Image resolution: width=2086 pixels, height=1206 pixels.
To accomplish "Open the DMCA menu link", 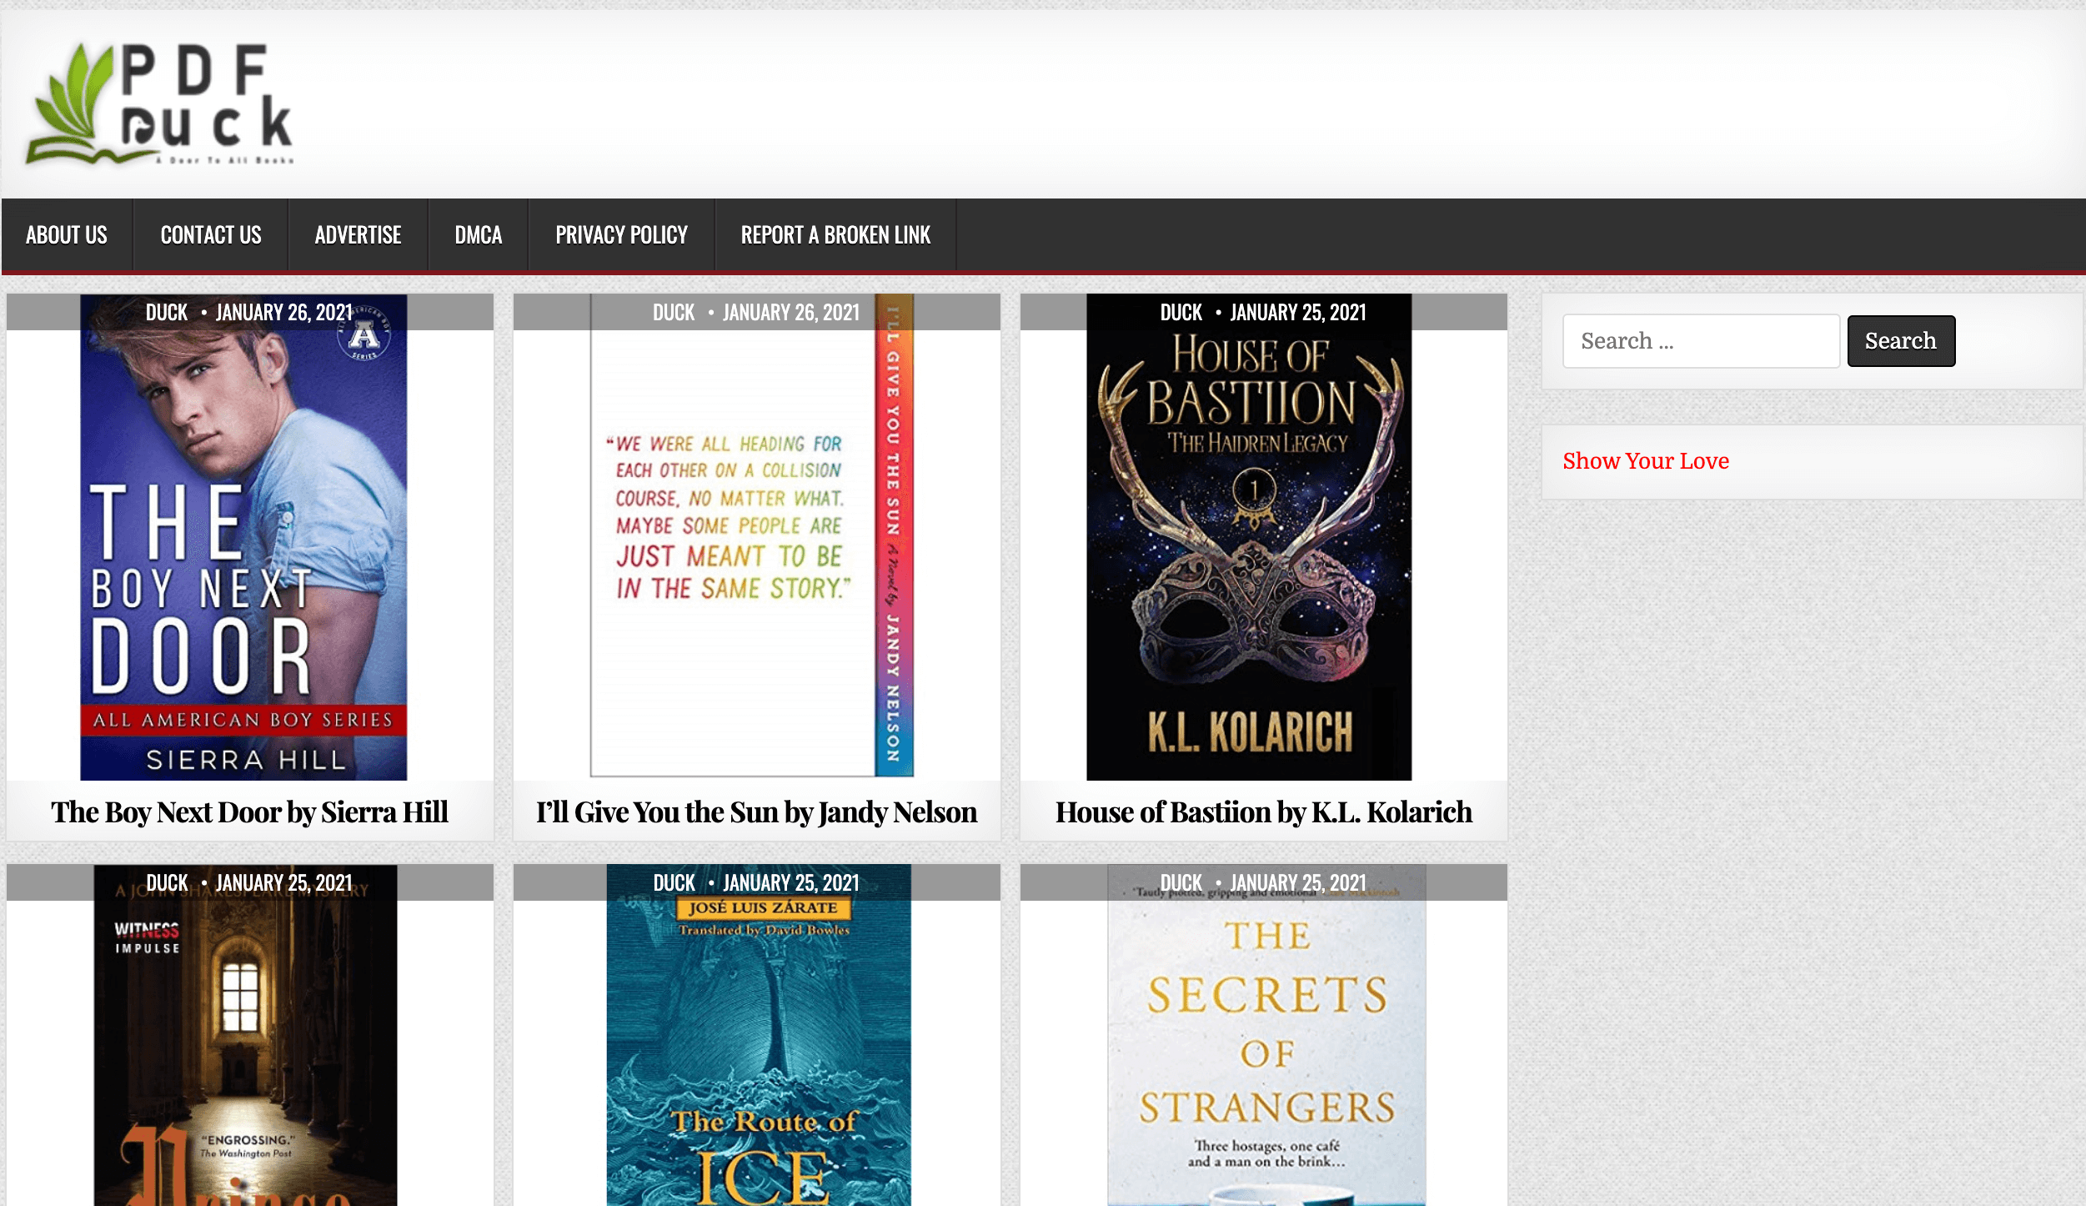I will tap(479, 235).
